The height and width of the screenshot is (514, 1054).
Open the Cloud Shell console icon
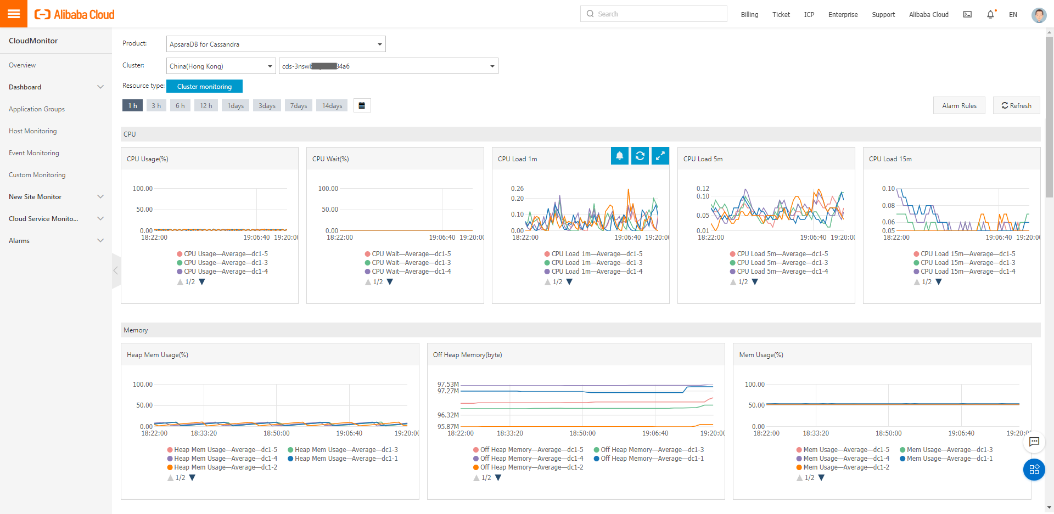tap(967, 15)
